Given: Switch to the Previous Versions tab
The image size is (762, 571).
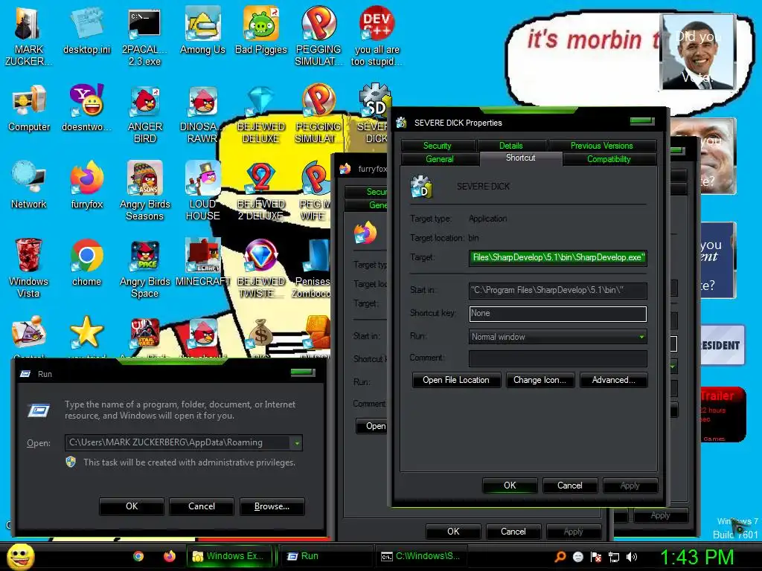Looking at the screenshot, I should click(601, 145).
